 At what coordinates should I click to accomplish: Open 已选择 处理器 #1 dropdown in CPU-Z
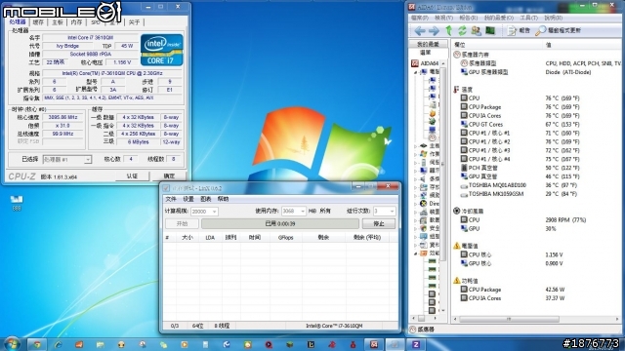[x=87, y=160]
